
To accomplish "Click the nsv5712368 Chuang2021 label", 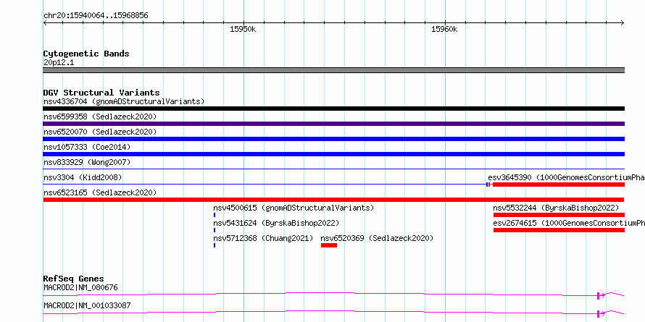I will pos(263,238).
